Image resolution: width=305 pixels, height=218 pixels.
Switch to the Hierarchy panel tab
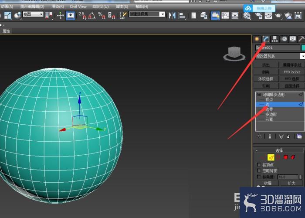(274, 39)
